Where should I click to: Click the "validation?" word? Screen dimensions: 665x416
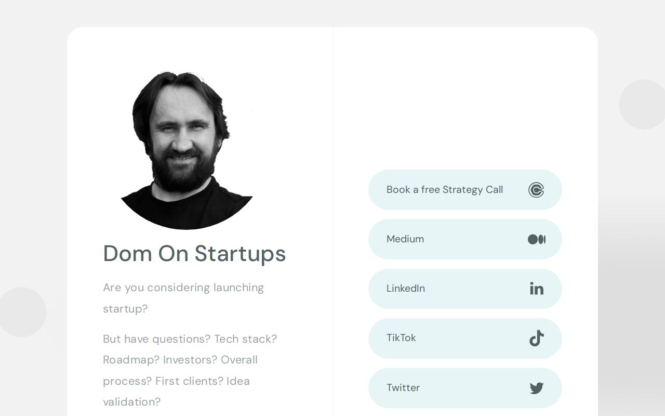131,402
